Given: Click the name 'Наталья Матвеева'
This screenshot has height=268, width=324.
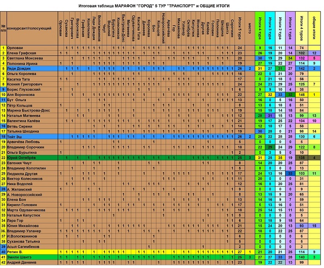Looking at the screenshot, I should point(24,115).
